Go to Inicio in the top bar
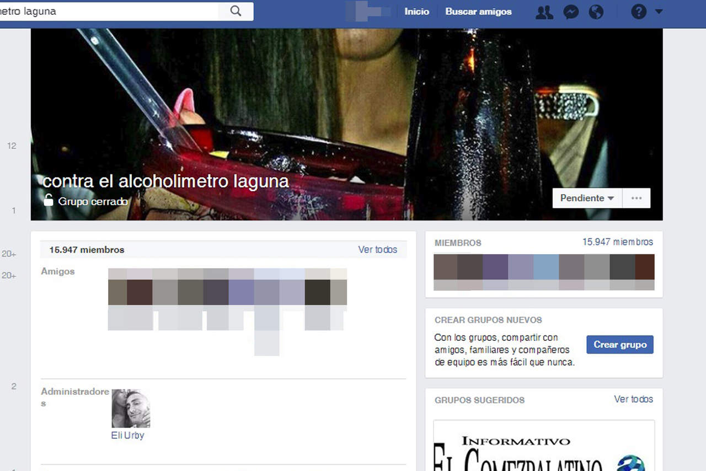706x471 pixels. pos(416,12)
